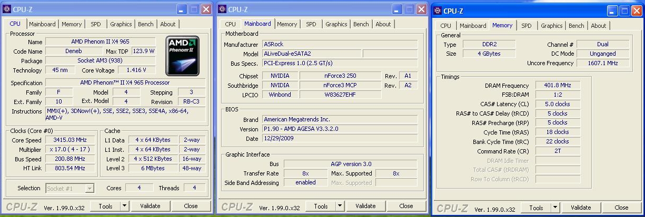Click the Uncore Frequency value 1607.1 MHz
This screenshot has width=645, height=217.
coord(603,63)
